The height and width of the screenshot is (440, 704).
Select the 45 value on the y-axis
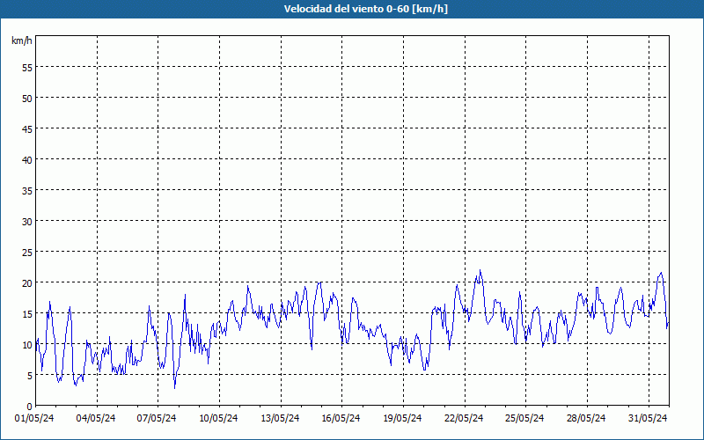(27, 128)
